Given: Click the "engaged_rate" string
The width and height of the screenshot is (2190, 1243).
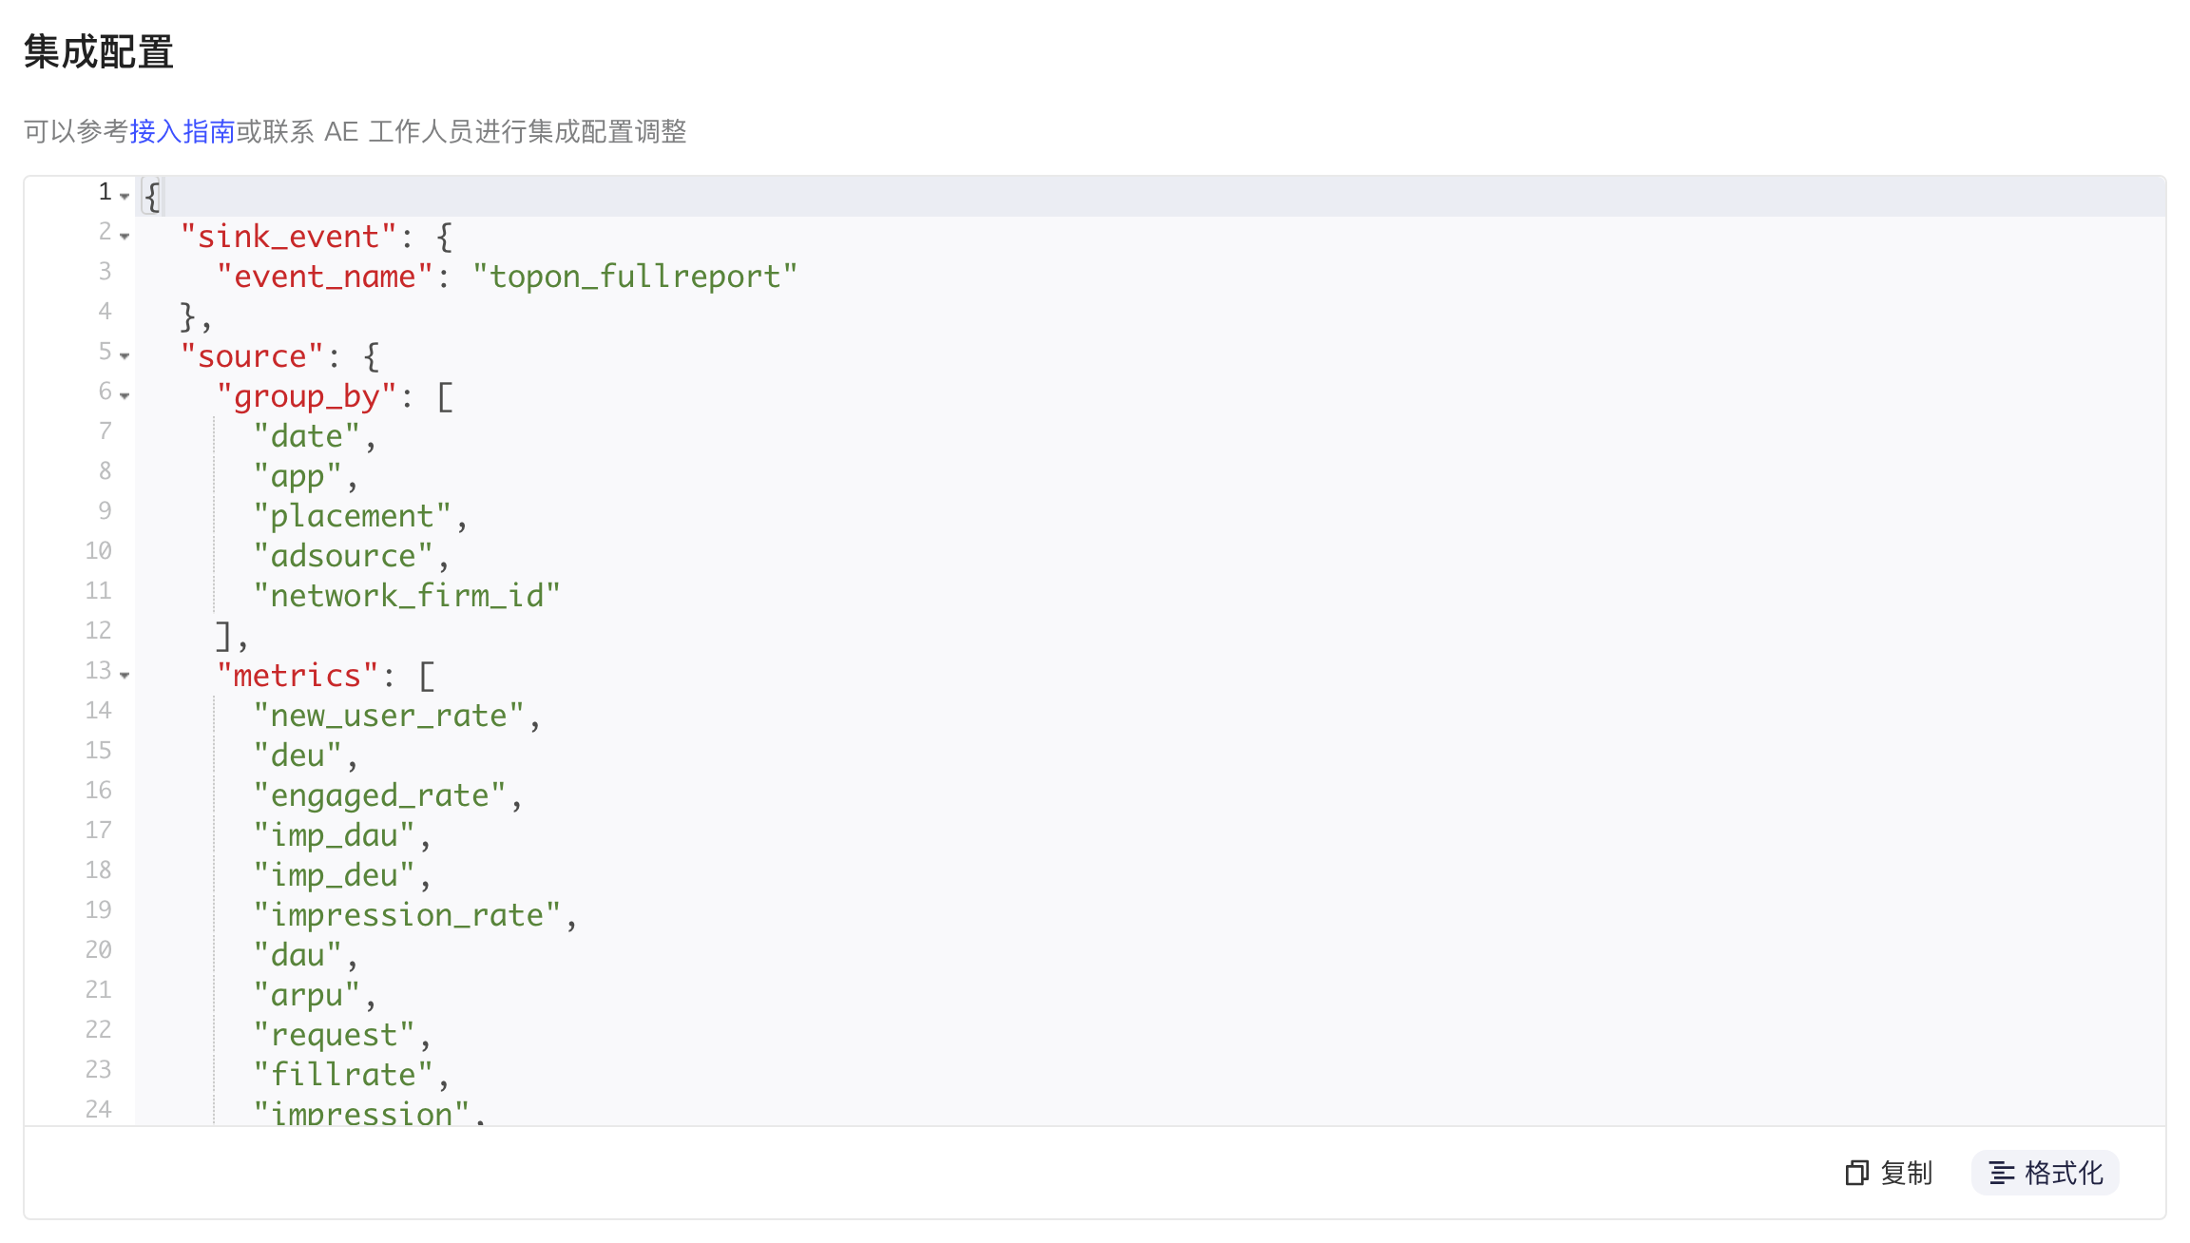Looking at the screenshot, I should [379, 795].
